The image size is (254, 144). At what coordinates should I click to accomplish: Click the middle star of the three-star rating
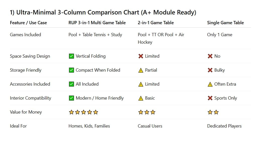pyautogui.click(x=147, y=112)
